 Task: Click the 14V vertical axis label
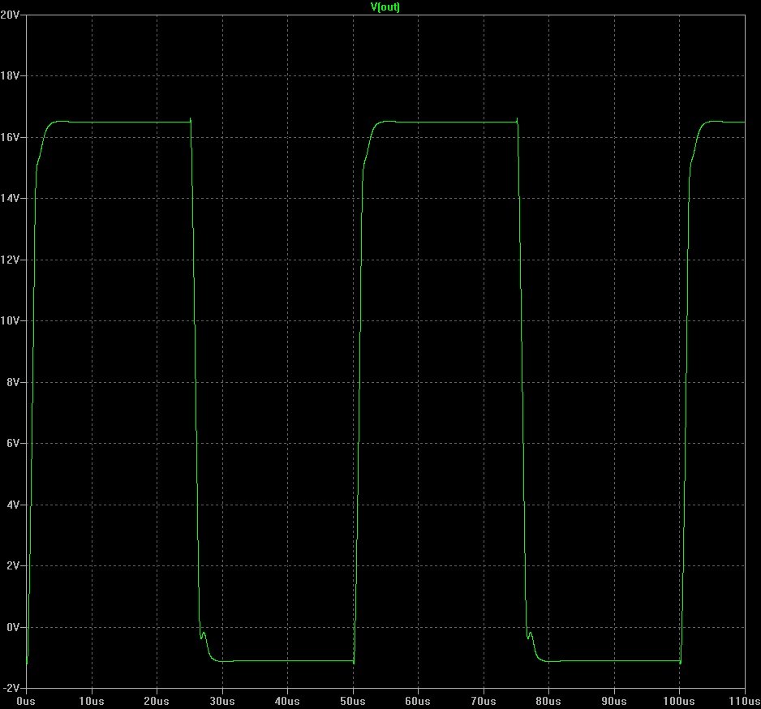[x=10, y=198]
